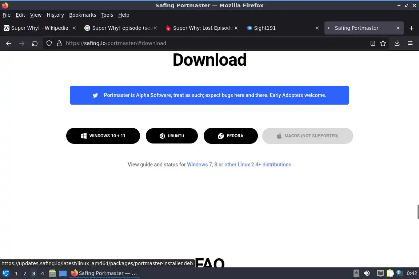Open the Edit menu
This screenshot has width=419, height=279.
point(20,15)
